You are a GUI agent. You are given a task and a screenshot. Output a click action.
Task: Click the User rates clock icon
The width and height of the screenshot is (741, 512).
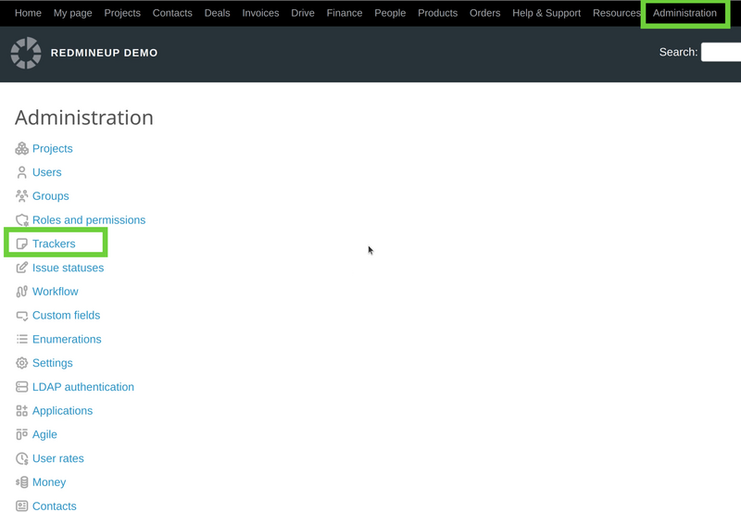click(21, 458)
